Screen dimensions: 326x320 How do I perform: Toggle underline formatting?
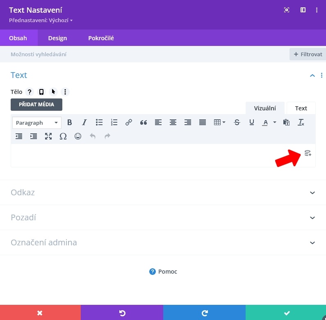(252, 122)
